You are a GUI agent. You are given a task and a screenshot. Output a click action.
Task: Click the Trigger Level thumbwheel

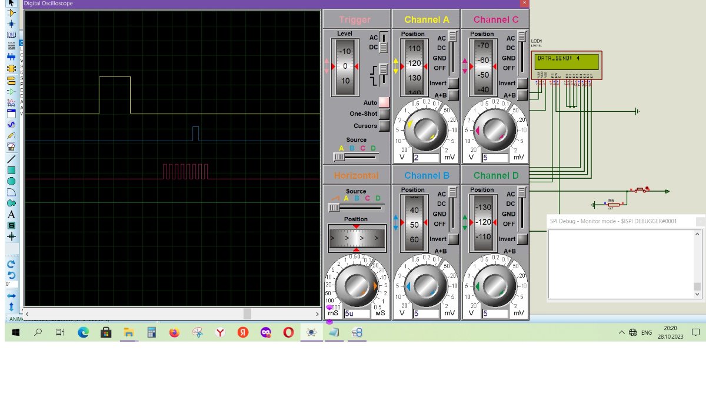coord(345,66)
